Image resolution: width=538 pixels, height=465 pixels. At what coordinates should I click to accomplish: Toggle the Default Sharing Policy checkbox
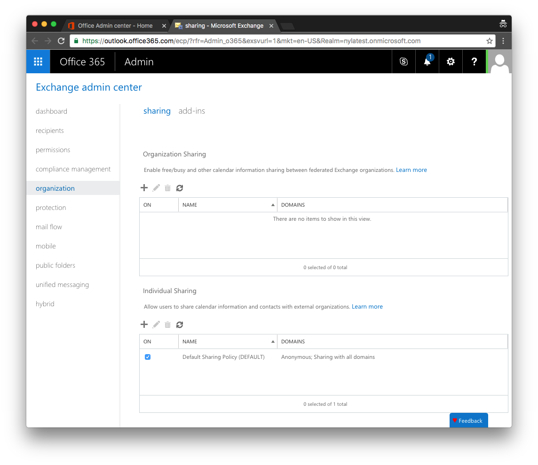click(x=148, y=357)
